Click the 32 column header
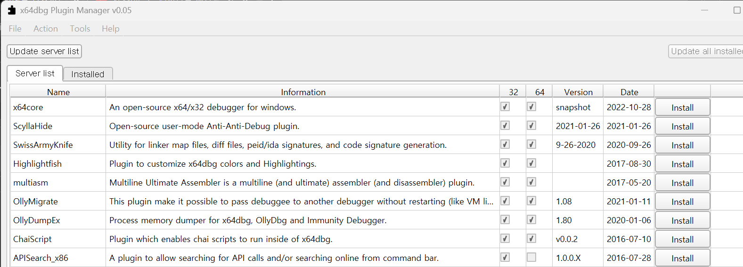This screenshot has height=267, width=743. (513, 92)
